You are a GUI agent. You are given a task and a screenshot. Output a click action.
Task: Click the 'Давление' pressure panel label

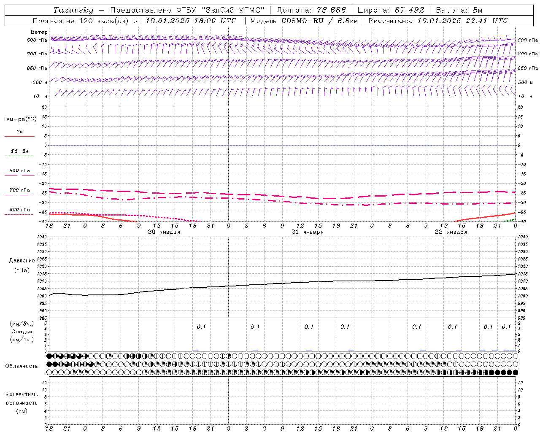pyautogui.click(x=22, y=261)
